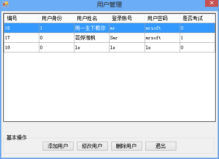
Task: Select the name cell 用一生下载你
Action: 92,28
